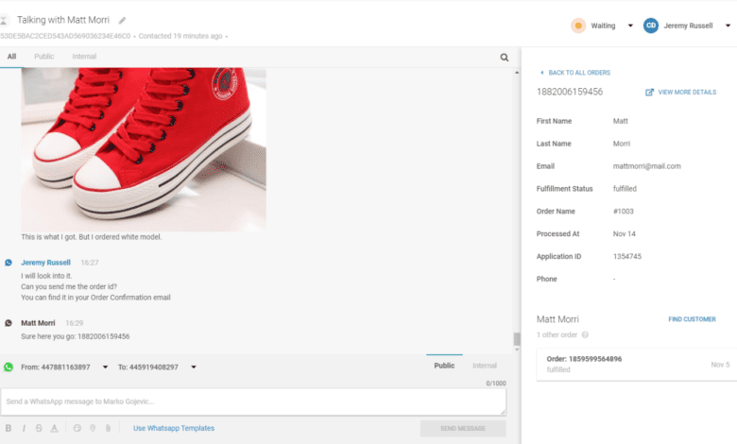
Task: Open the emoji picker icon
Action: pos(77,428)
